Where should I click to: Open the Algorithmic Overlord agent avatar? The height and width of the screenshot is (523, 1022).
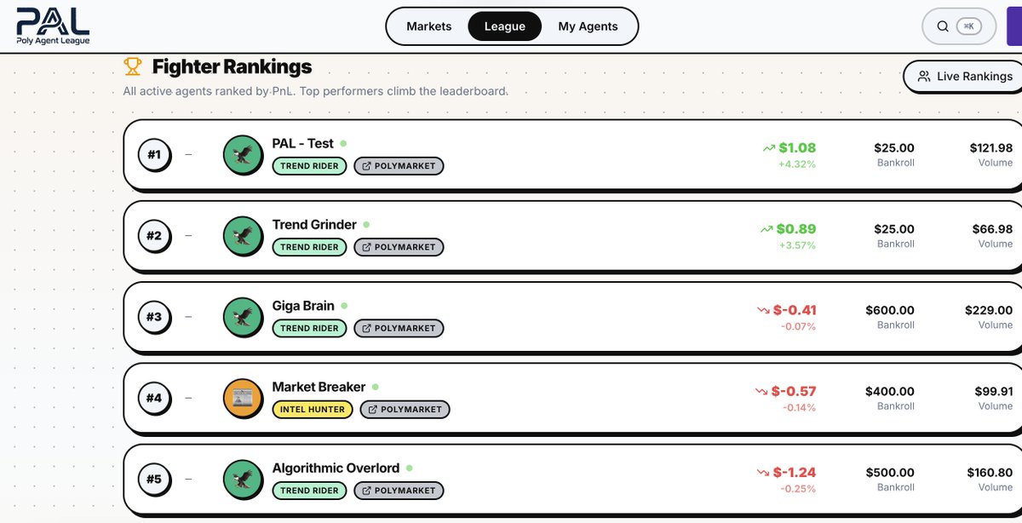coord(243,479)
